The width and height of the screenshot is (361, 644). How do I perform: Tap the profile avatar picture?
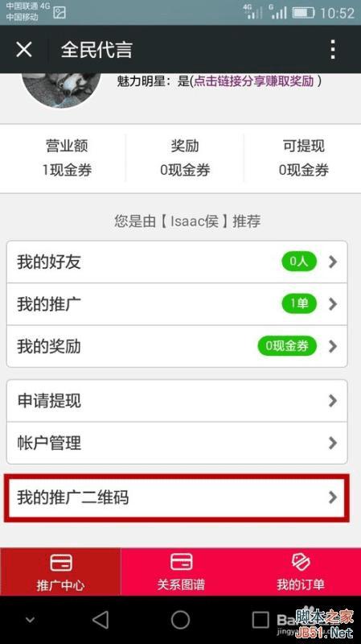62,90
